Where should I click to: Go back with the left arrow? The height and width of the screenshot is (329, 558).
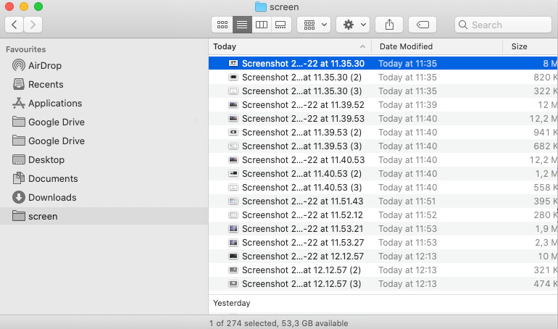(14, 25)
